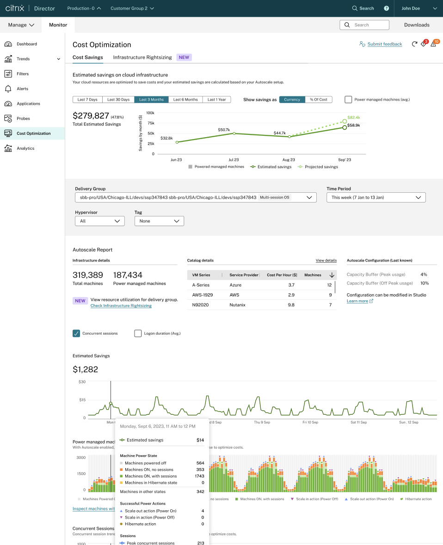
Task: Open the Manage menu
Action: (x=21, y=25)
